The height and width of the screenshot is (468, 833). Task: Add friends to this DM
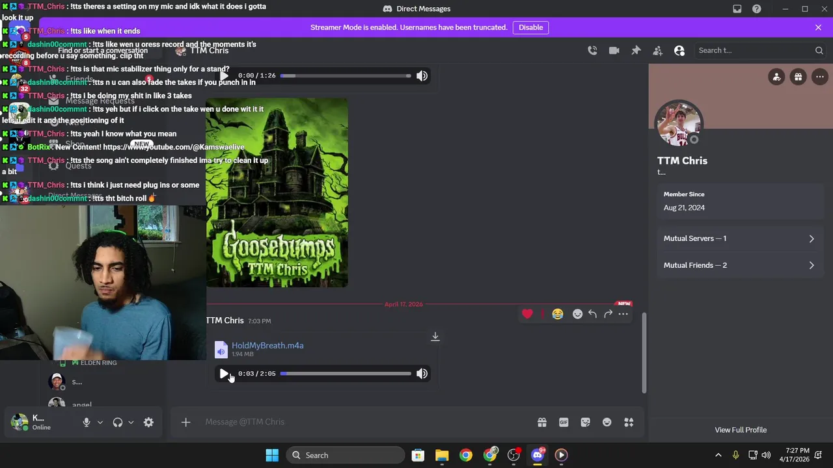coord(657,50)
